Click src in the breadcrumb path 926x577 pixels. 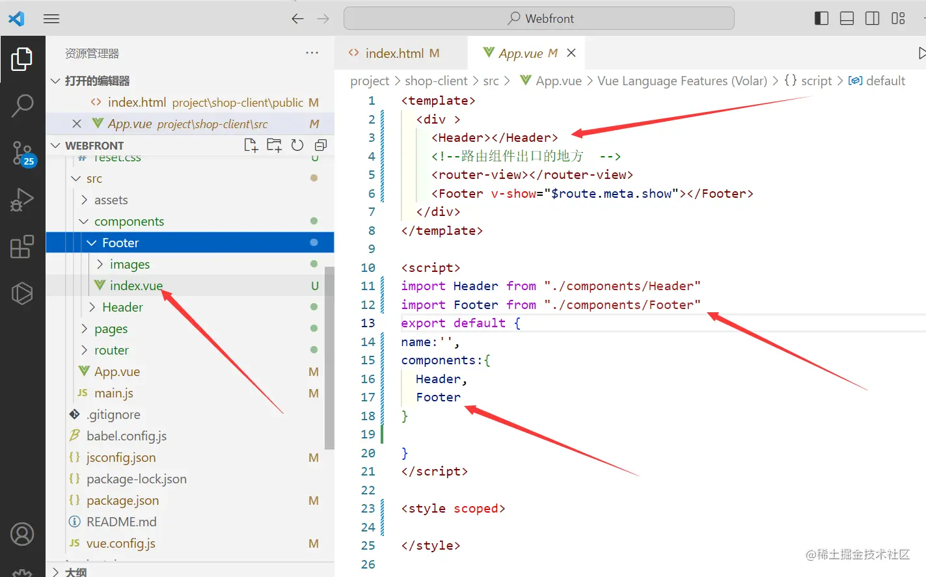click(491, 81)
